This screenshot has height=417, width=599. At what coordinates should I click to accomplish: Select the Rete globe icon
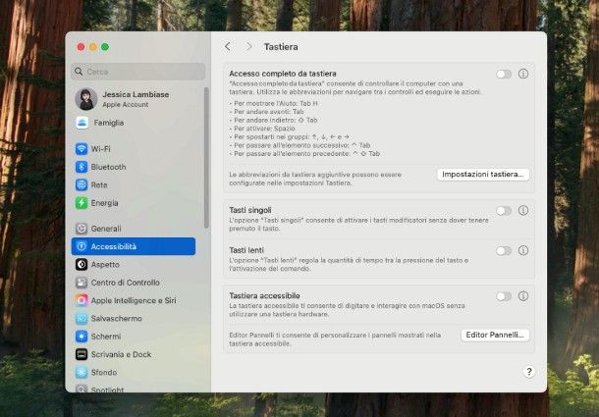(82, 184)
